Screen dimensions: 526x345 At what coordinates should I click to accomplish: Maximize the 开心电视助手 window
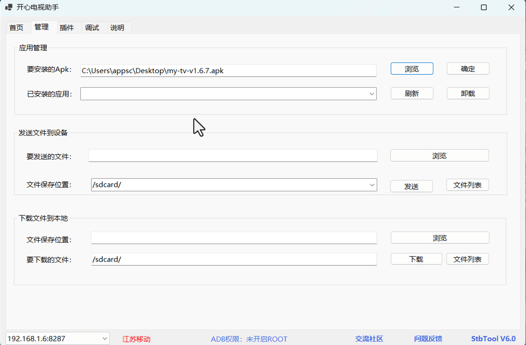484,8
